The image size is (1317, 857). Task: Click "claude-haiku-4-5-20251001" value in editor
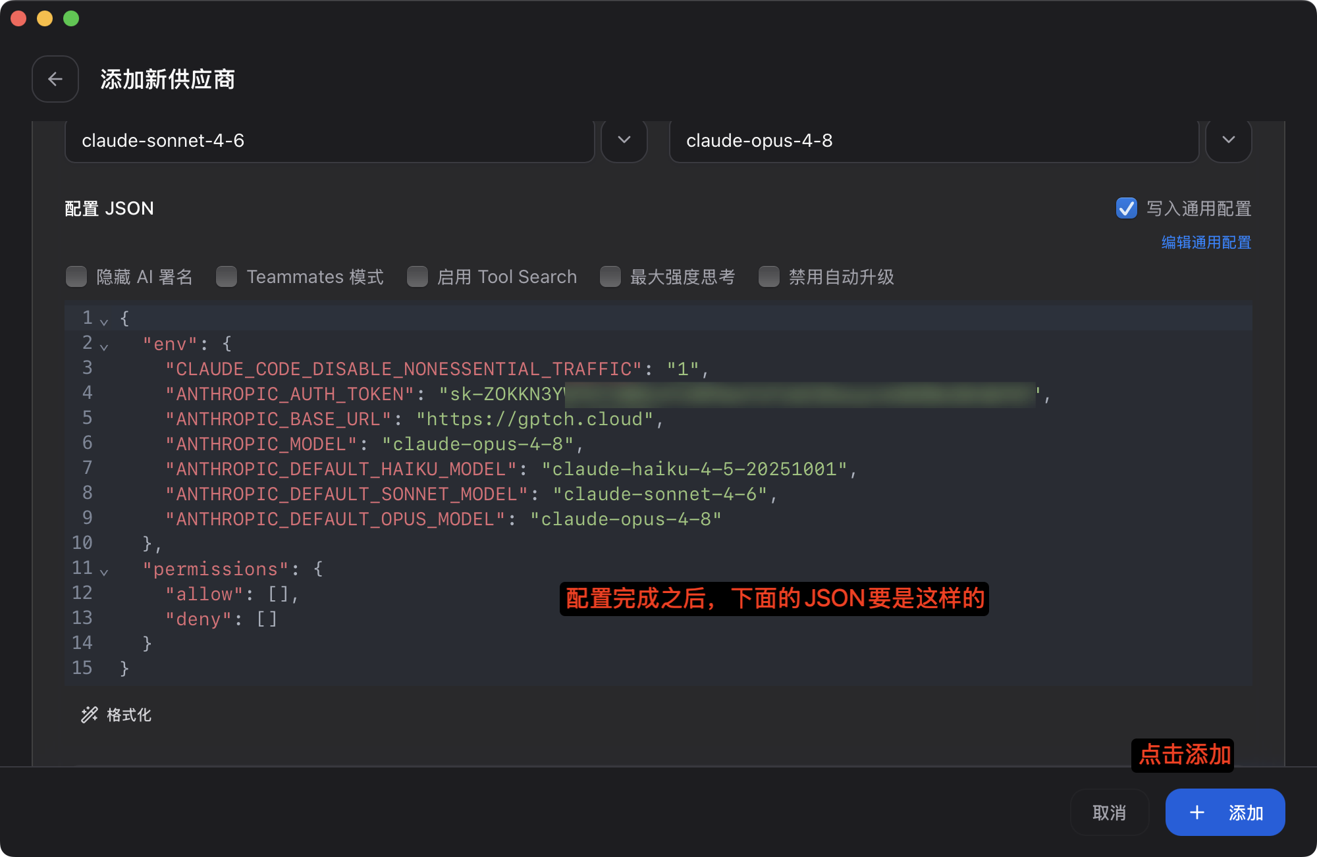(x=694, y=469)
